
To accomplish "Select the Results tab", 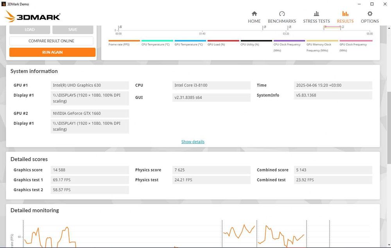I will tap(345, 17).
